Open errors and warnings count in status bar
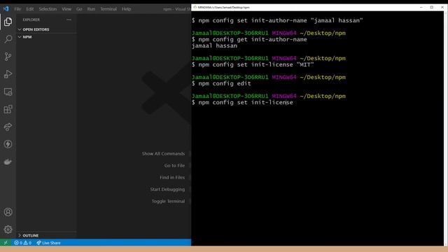The image size is (448, 252). [x=22, y=243]
